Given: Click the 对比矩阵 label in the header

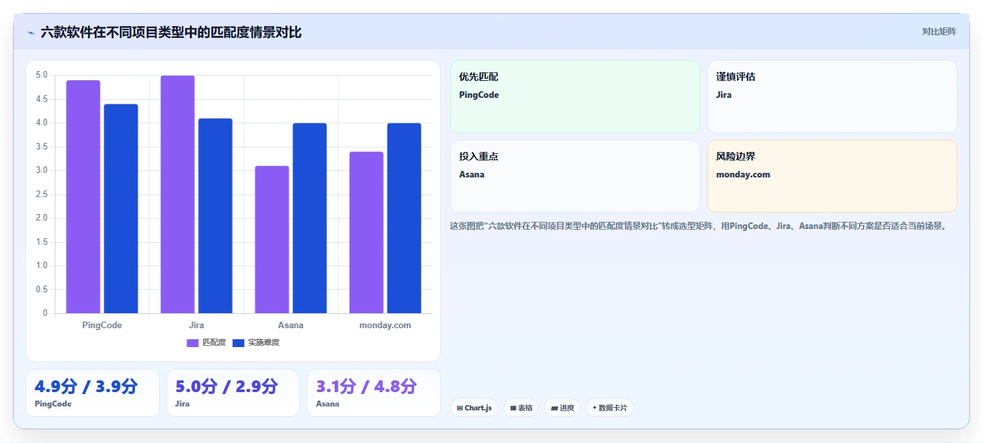Looking at the screenshot, I should pyautogui.click(x=939, y=32).
